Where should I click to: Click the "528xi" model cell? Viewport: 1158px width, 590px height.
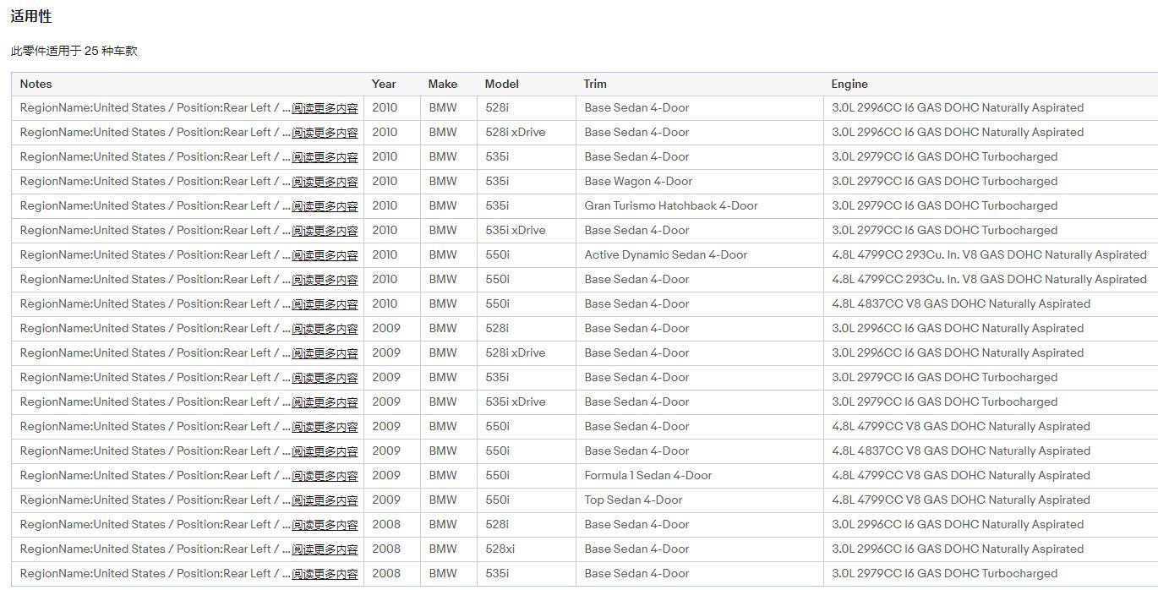tap(500, 549)
